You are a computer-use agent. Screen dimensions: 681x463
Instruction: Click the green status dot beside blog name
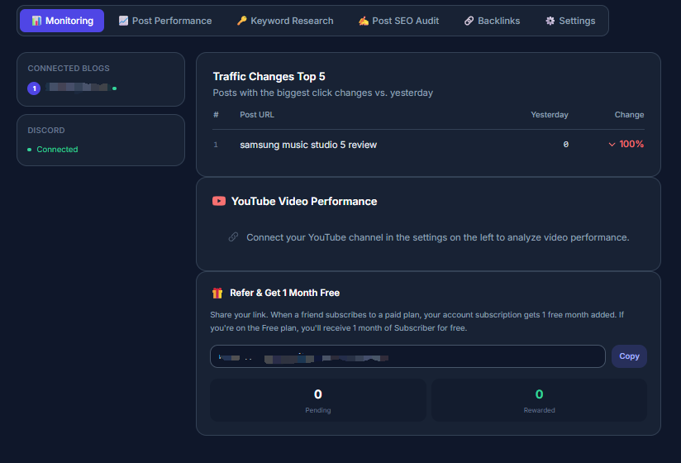115,88
